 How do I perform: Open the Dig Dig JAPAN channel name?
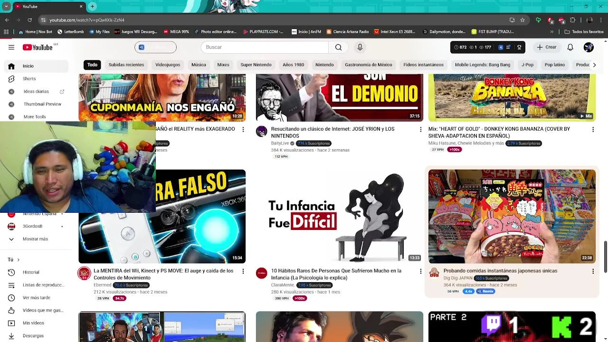(x=457, y=278)
